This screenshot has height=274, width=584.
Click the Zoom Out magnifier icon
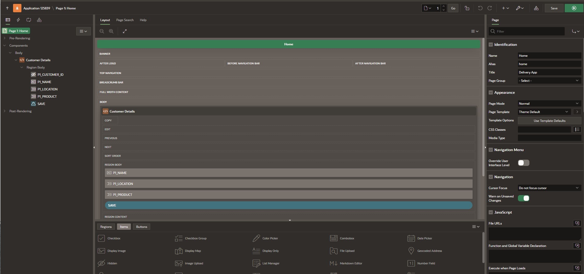(102, 31)
